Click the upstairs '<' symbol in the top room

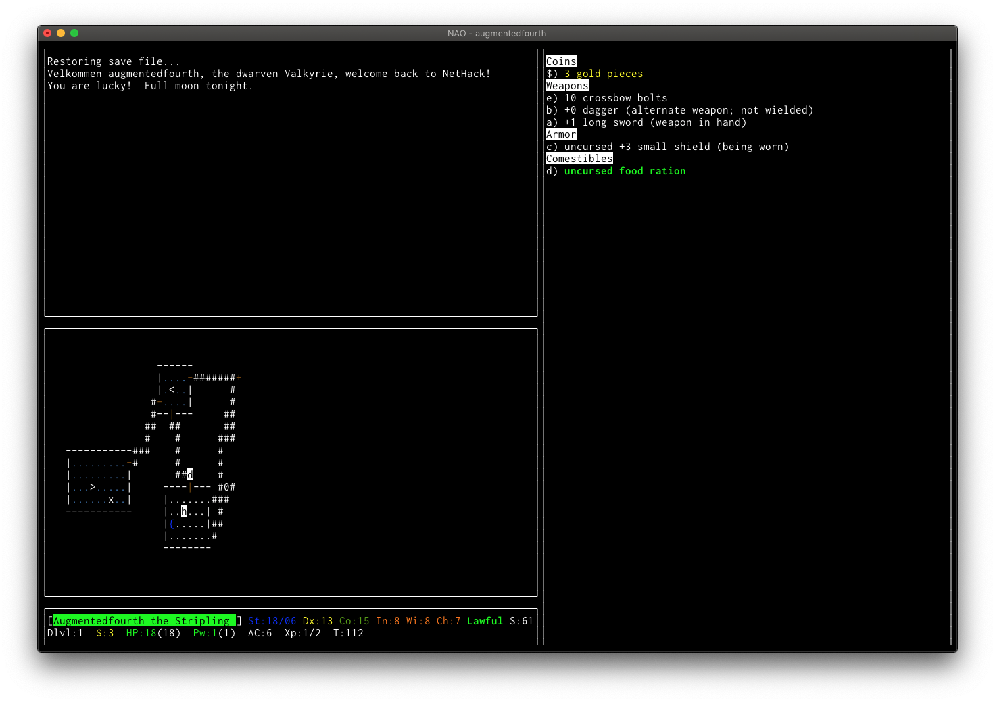tap(172, 389)
